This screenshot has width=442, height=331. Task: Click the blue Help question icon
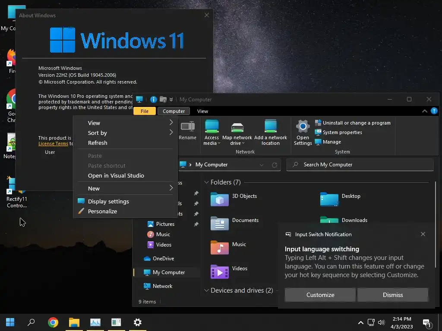point(434,111)
